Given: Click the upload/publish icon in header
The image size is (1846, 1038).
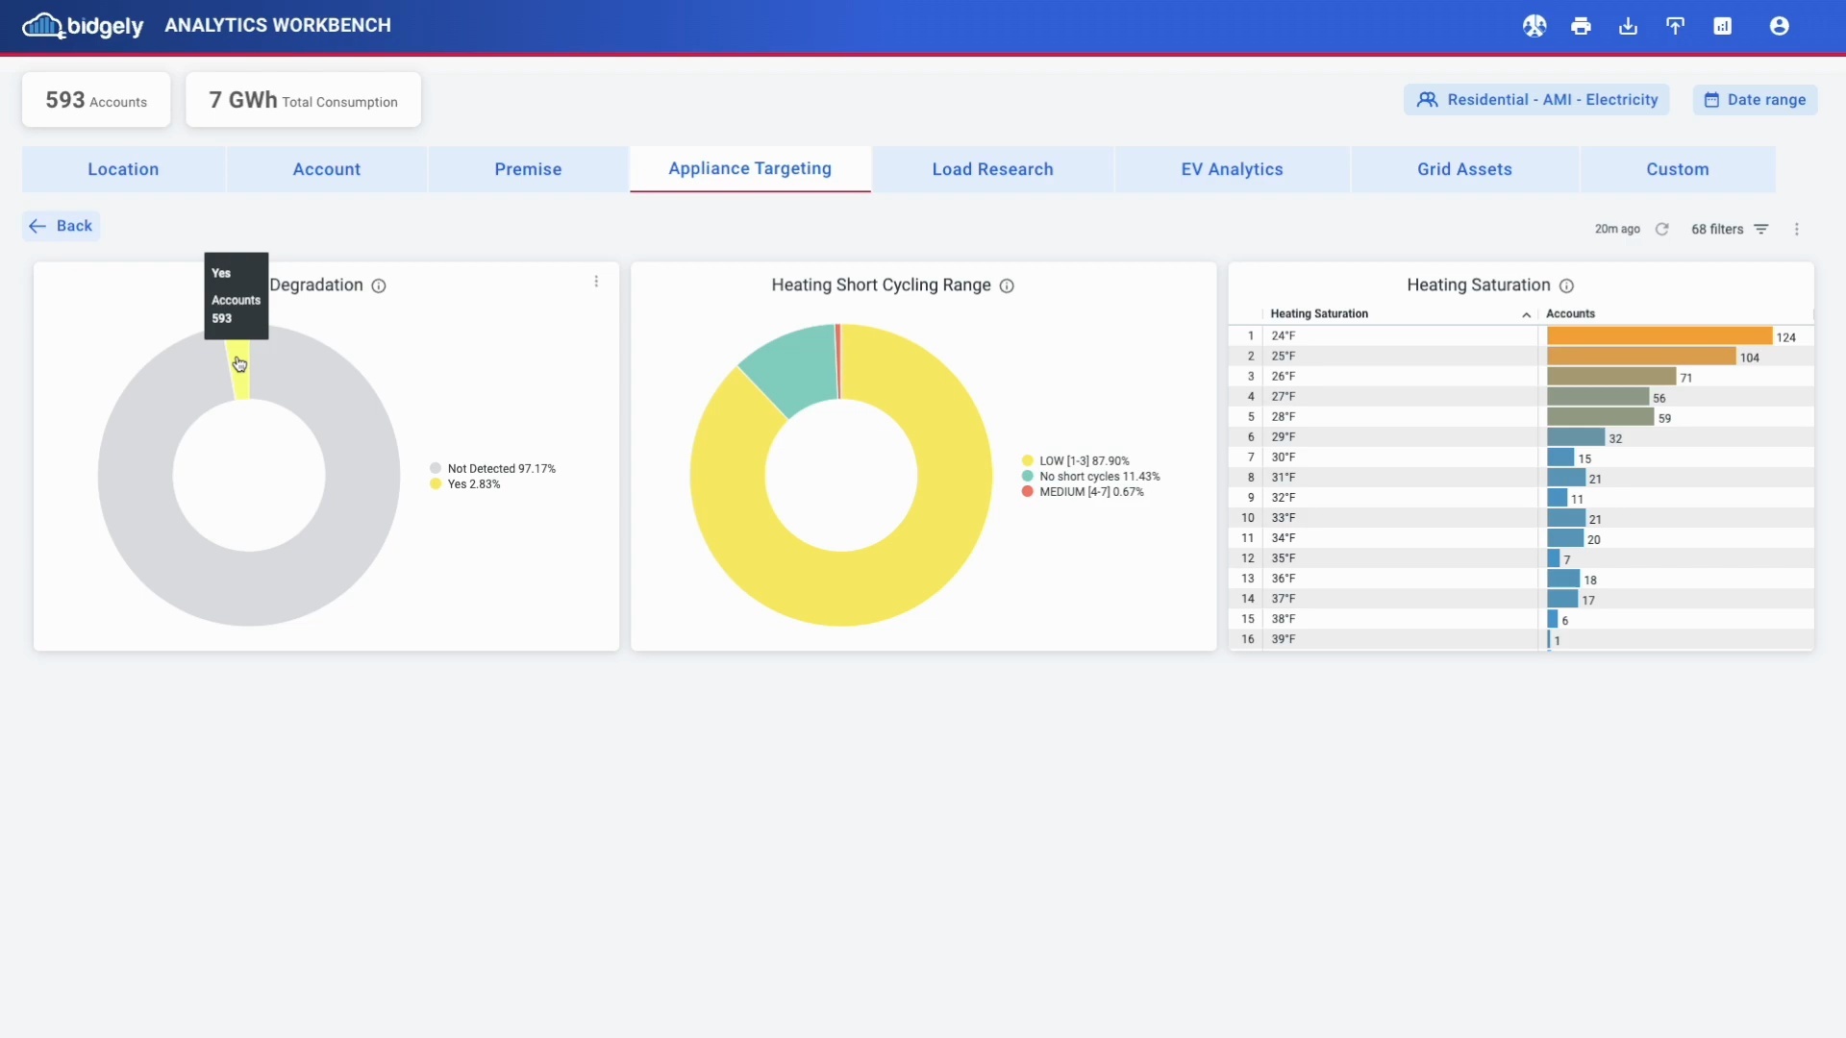Looking at the screenshot, I should [1675, 26].
